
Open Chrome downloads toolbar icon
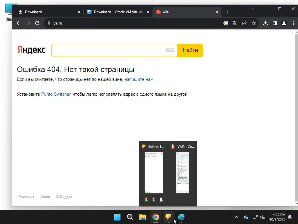coord(265,23)
